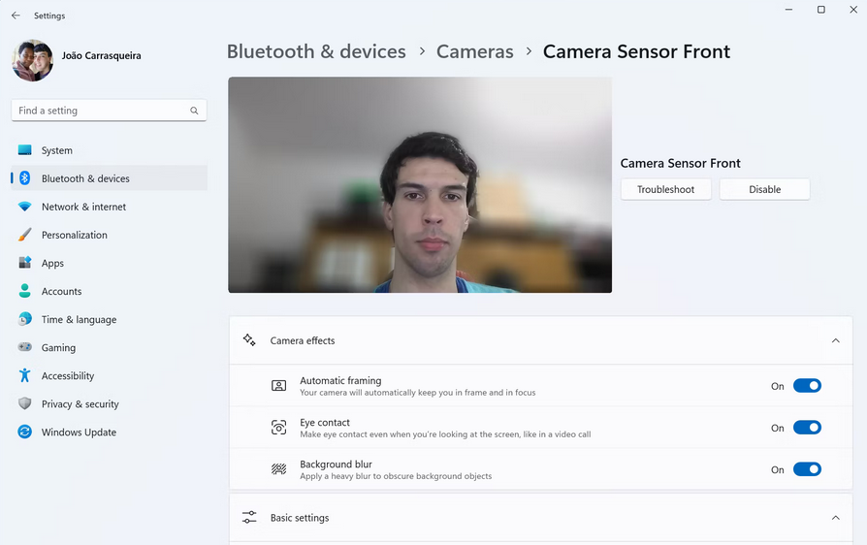Click the Camera effects sparkle icon
This screenshot has height=545, width=867.
pyautogui.click(x=249, y=340)
